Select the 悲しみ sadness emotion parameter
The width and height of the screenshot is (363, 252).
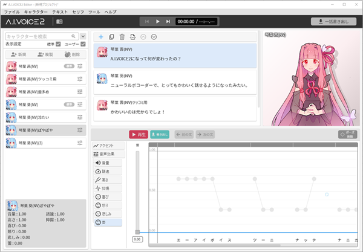(x=108, y=214)
